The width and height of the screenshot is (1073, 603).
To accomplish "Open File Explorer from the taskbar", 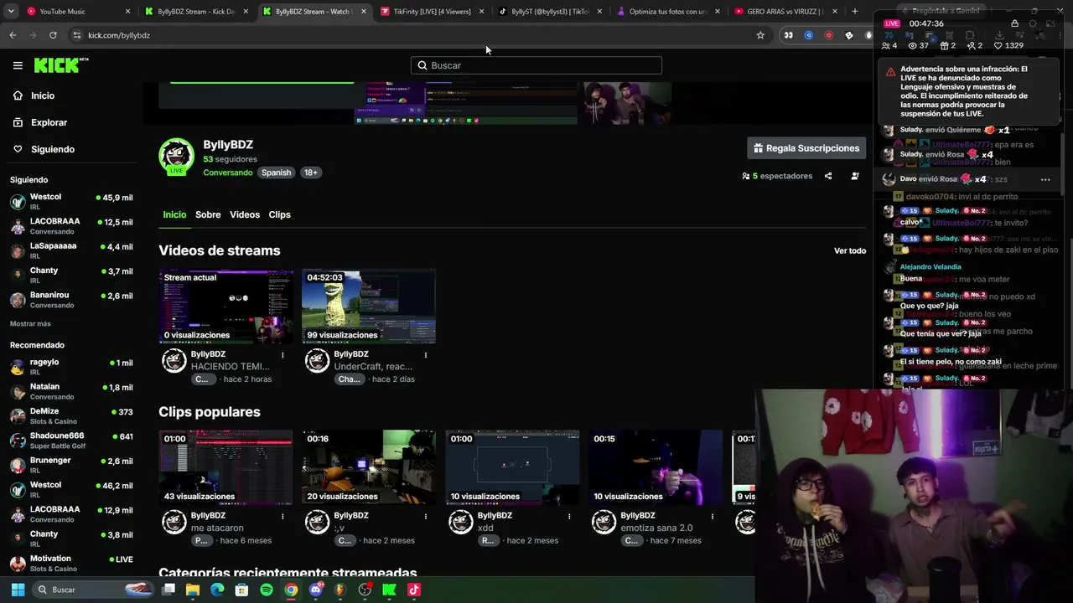I will pyautogui.click(x=193, y=590).
